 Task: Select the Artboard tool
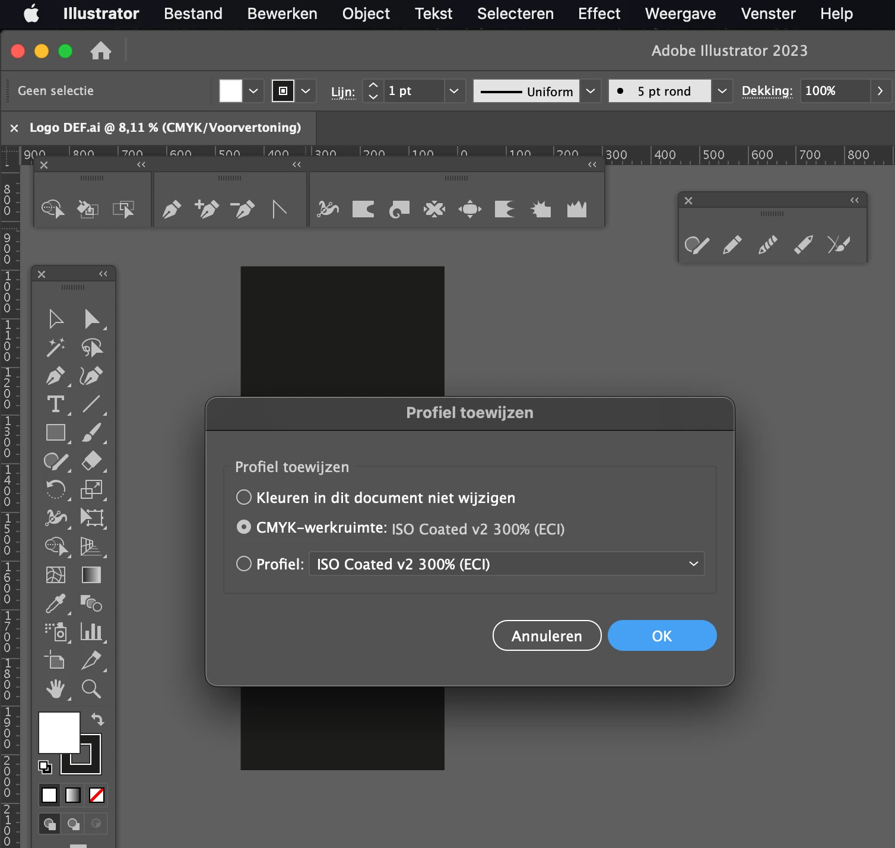[x=56, y=660]
